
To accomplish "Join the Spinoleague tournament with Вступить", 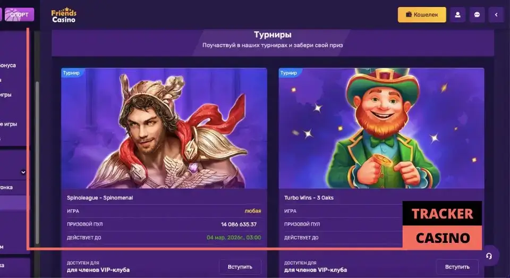I will pyautogui.click(x=240, y=267).
